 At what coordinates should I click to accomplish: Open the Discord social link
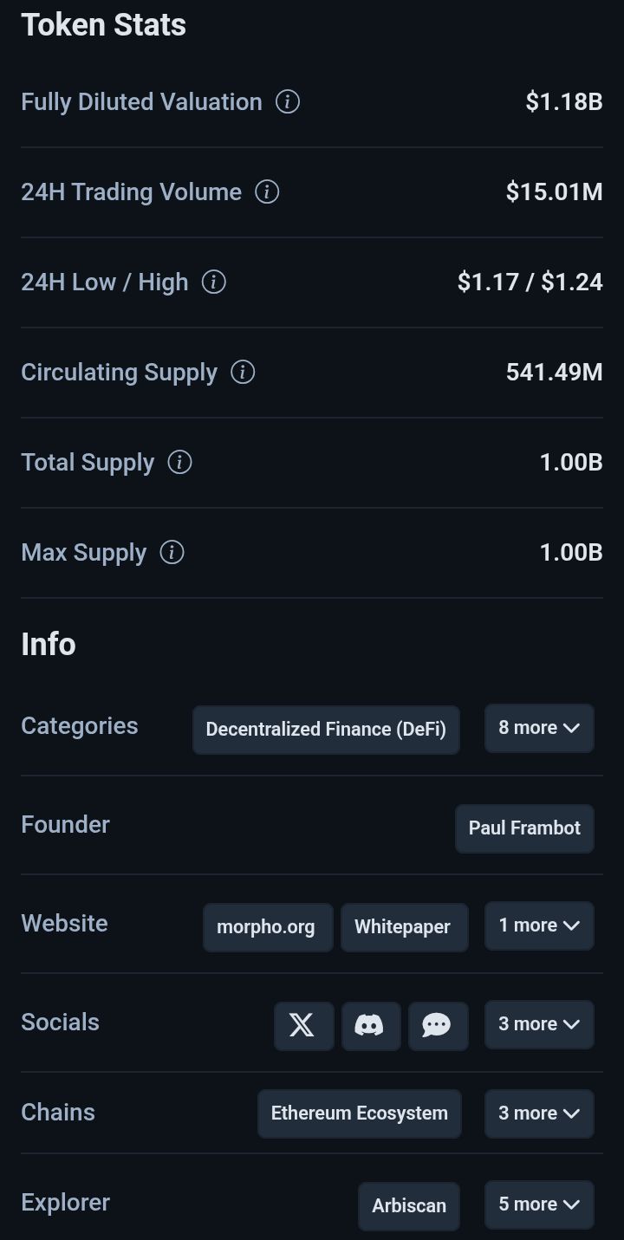(371, 1026)
